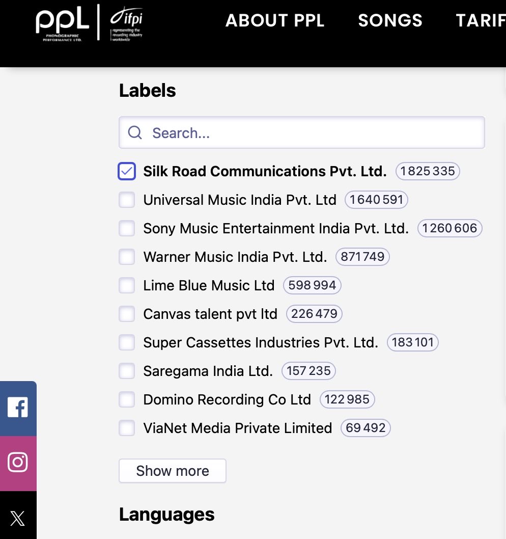Click the 69 492 count badge
Image resolution: width=506 pixels, height=539 pixels.
[366, 428]
